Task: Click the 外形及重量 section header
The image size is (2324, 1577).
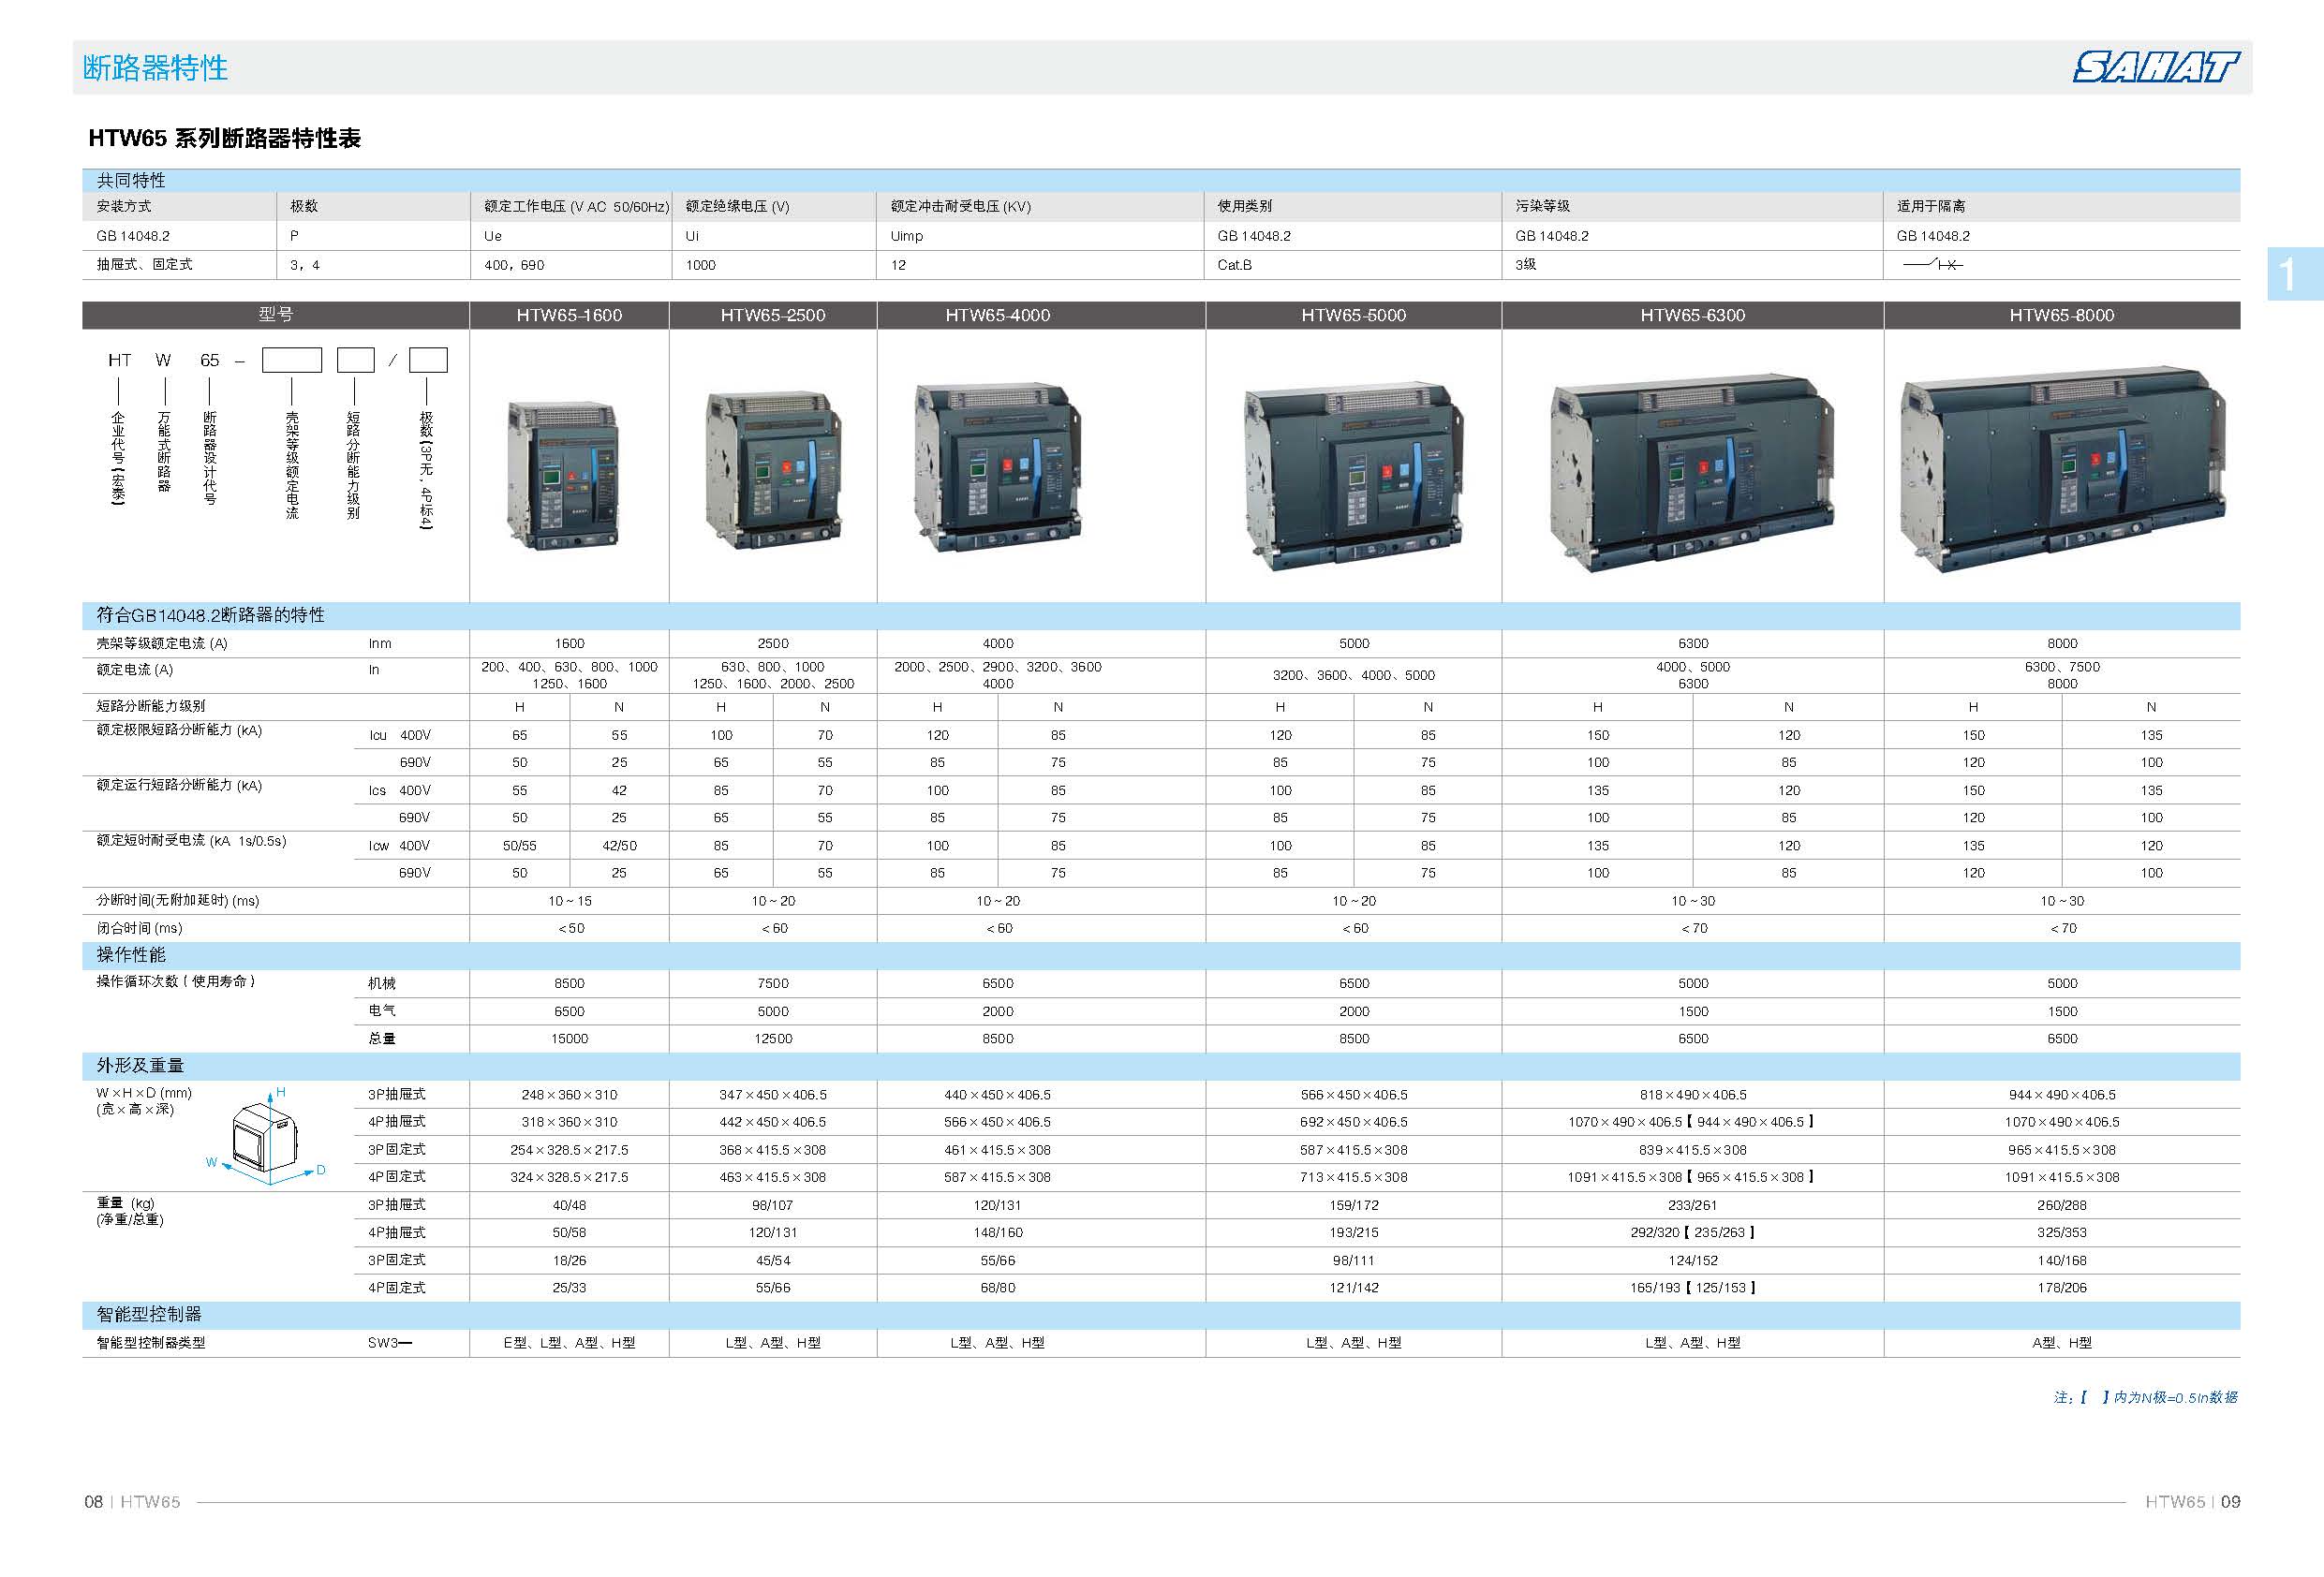Action: click(140, 1066)
